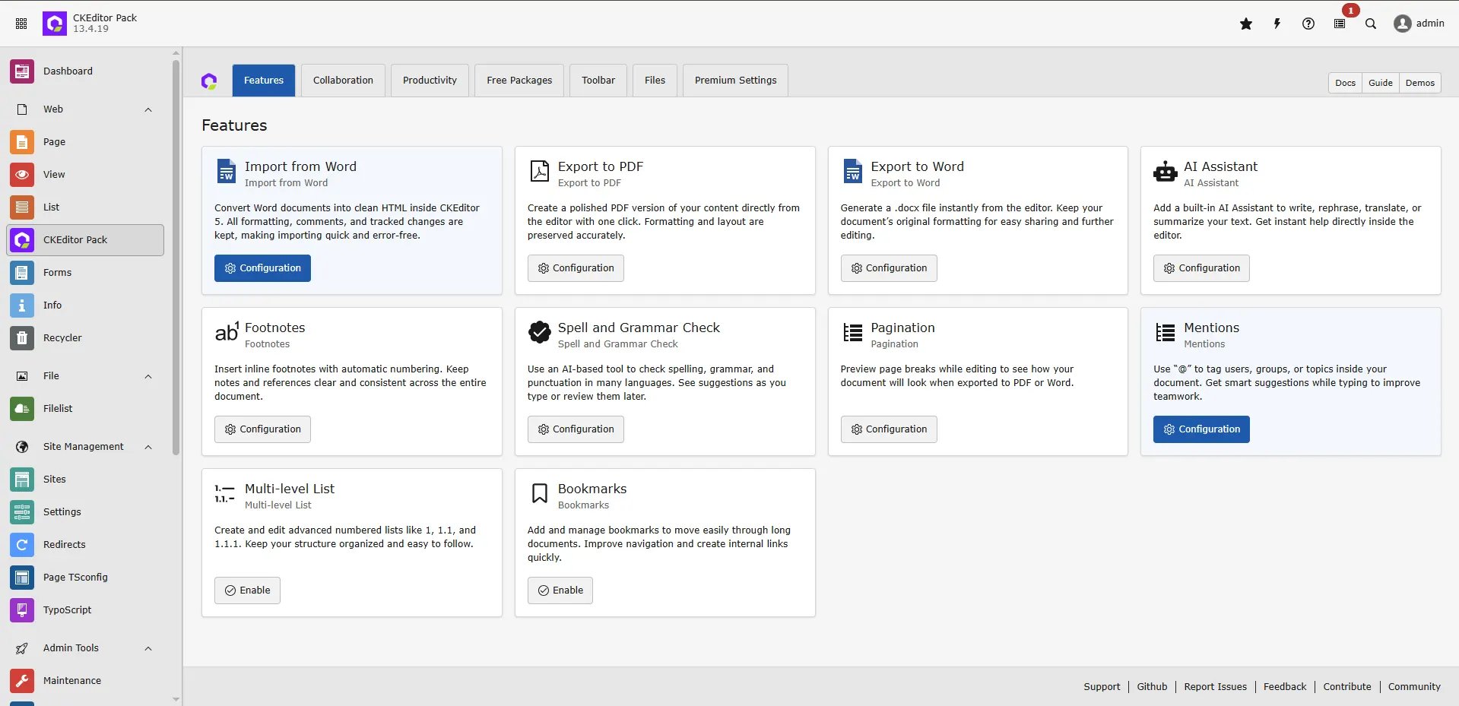This screenshot has height=706, width=1459.
Task: Switch to the Toolbar tab
Action: point(598,81)
